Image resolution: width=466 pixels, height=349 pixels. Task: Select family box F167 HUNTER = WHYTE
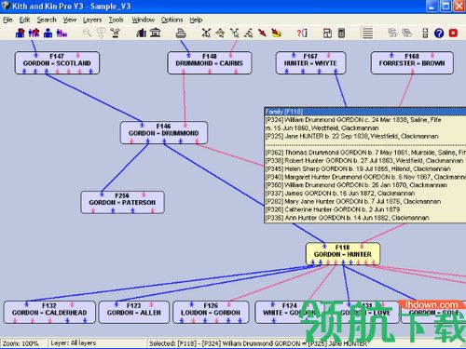tap(310, 63)
